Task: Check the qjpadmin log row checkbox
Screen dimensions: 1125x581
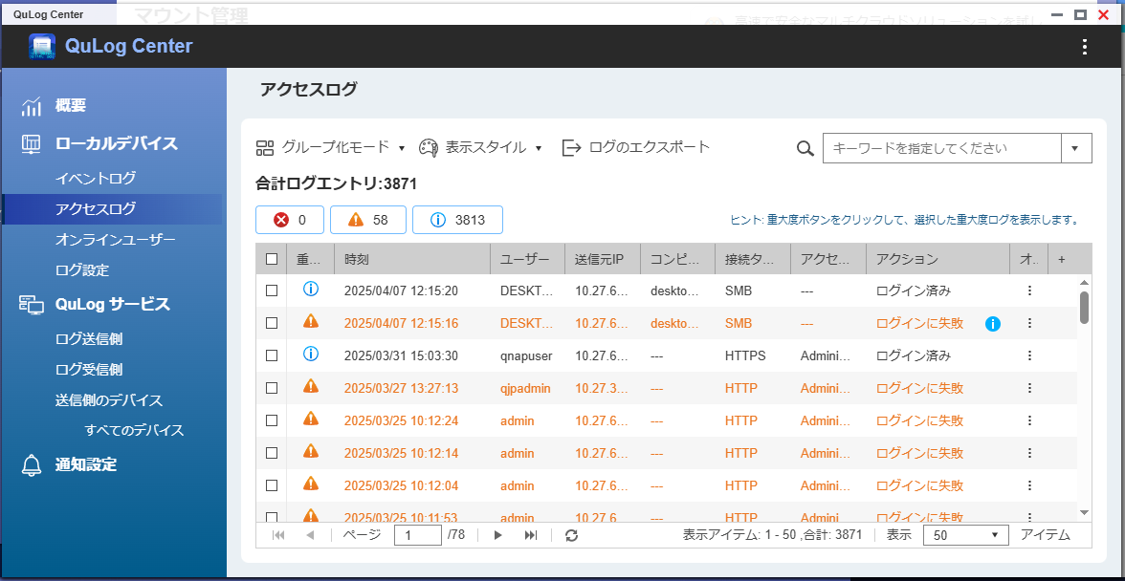Action: pyautogui.click(x=272, y=388)
